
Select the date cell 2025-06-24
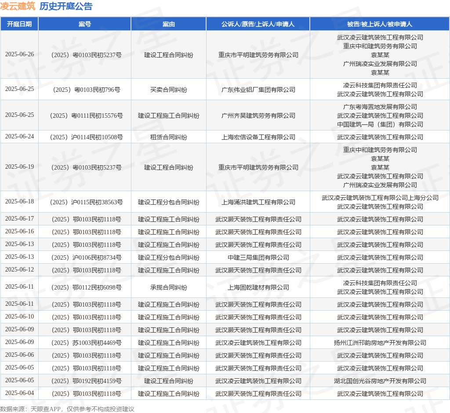tap(19, 137)
